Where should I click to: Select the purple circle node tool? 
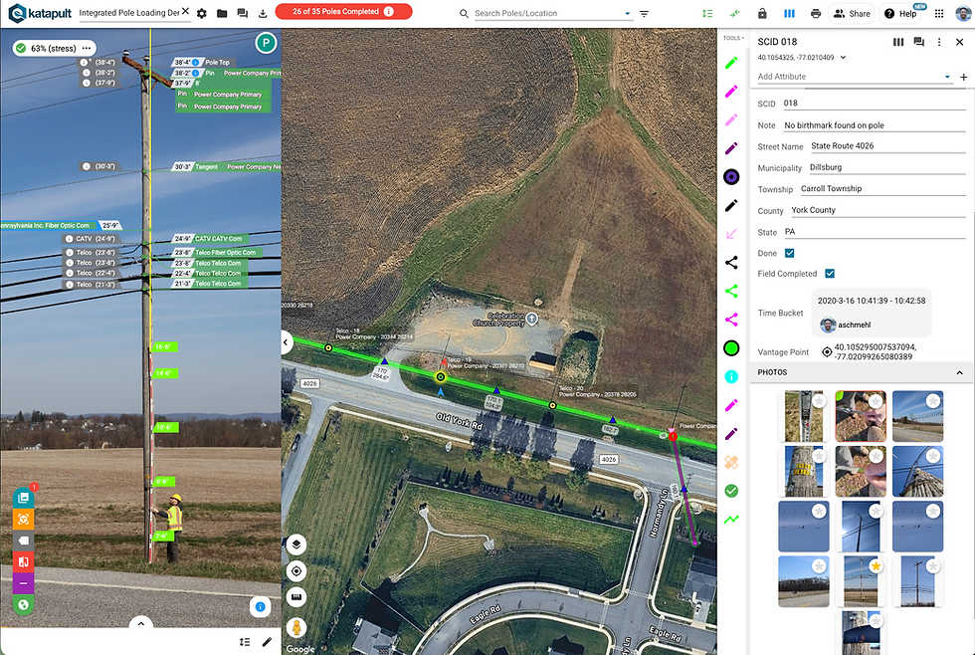coord(731,176)
